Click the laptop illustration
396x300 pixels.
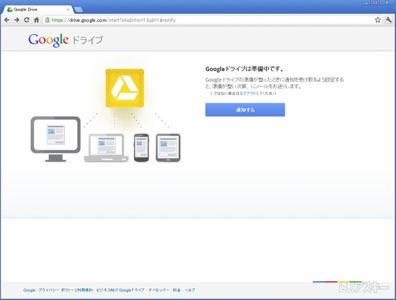click(106, 148)
